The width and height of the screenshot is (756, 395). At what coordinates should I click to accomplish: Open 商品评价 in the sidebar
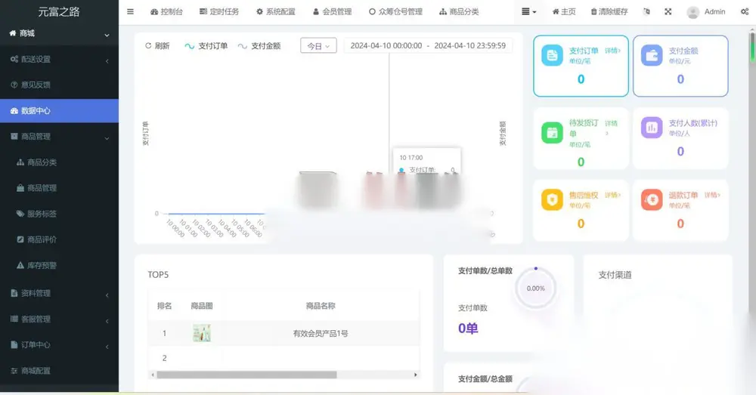tap(59, 239)
